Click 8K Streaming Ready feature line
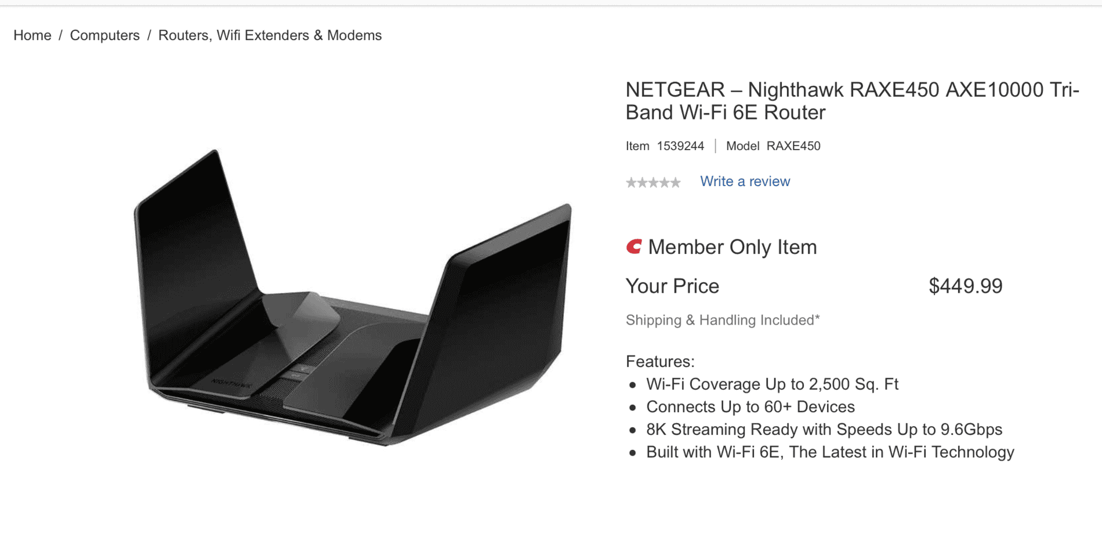The image size is (1102, 549). (x=824, y=430)
